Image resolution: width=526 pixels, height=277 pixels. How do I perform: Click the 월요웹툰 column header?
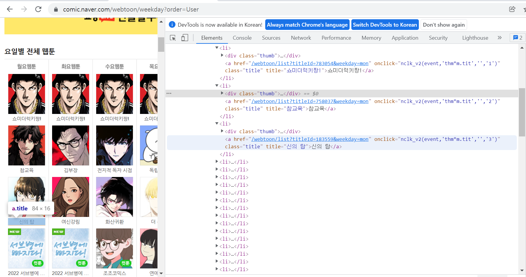27,67
